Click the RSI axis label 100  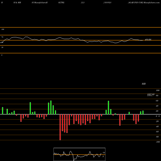pyautogui.click(x=3, y=29)
